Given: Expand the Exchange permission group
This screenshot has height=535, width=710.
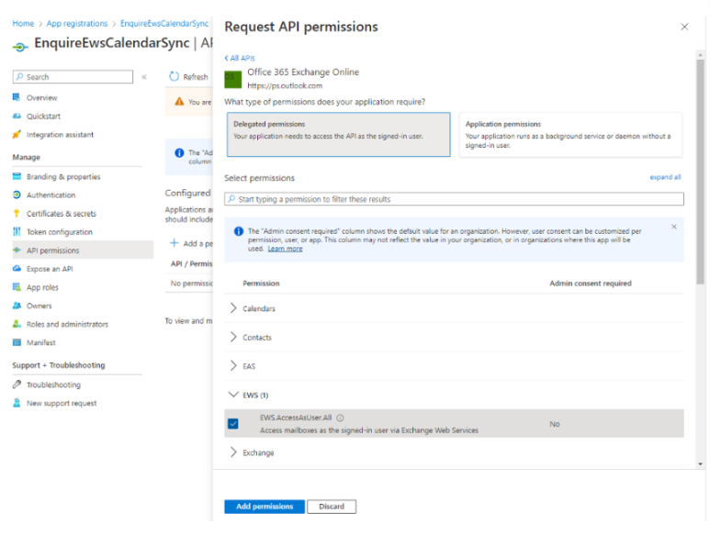Looking at the screenshot, I should tap(233, 452).
